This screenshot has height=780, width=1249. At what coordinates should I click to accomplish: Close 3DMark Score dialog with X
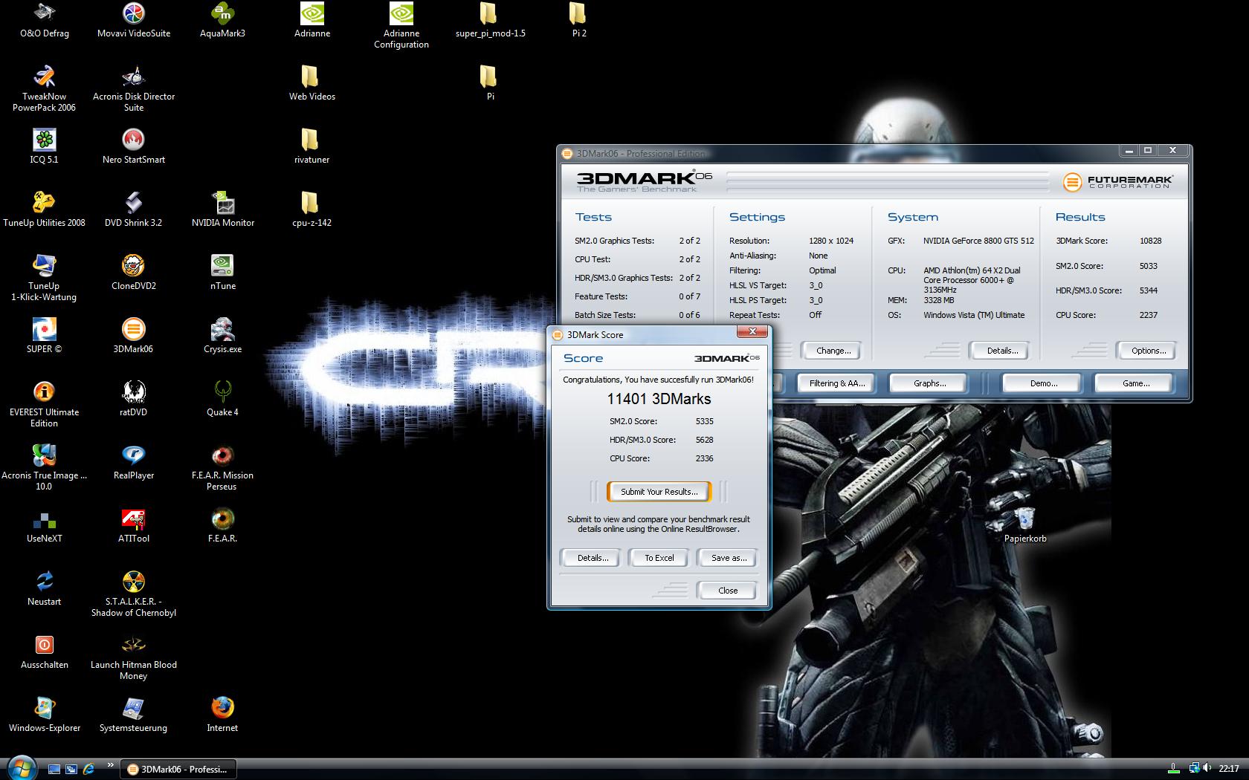point(752,331)
